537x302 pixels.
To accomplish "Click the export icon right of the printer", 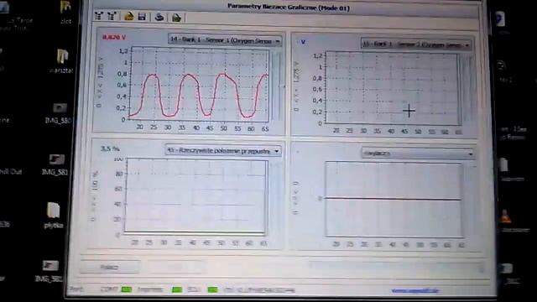I will (176, 18).
